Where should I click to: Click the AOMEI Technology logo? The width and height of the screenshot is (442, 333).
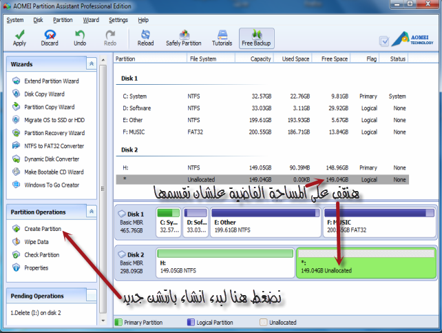click(412, 39)
